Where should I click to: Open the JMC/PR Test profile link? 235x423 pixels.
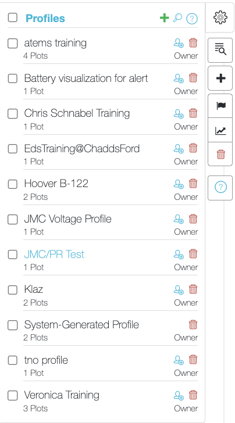pos(54,254)
